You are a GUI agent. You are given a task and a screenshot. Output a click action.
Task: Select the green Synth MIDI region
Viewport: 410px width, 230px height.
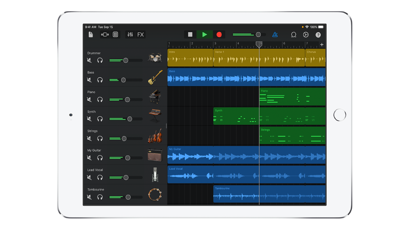point(269,116)
